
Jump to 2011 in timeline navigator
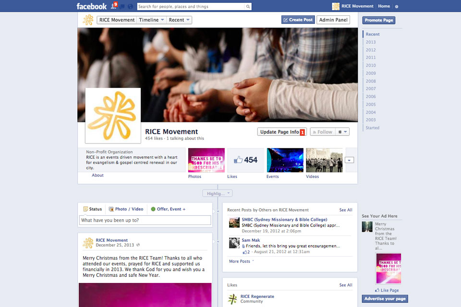tap(371, 57)
